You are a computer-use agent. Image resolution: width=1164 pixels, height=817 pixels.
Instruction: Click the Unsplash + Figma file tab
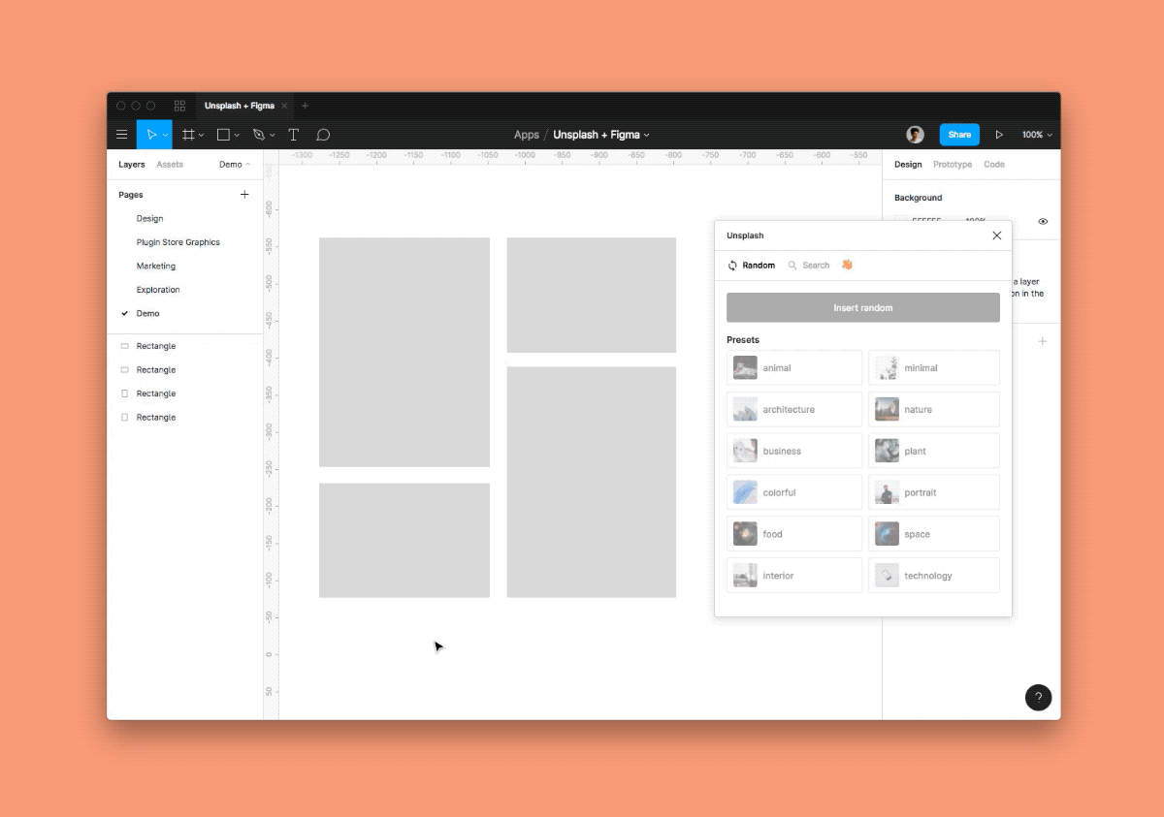(x=240, y=106)
